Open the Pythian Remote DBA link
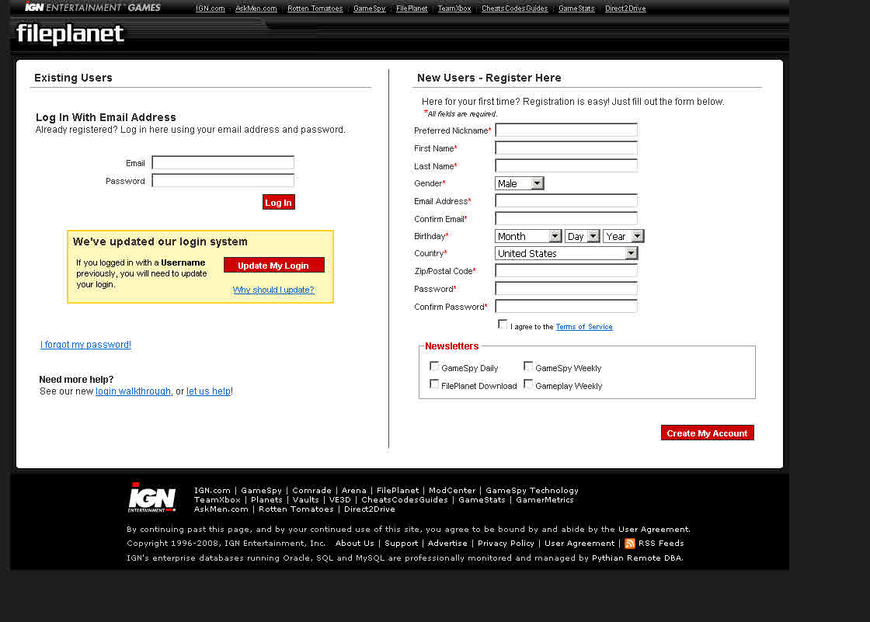Viewport: 870px width, 622px height. click(637, 558)
